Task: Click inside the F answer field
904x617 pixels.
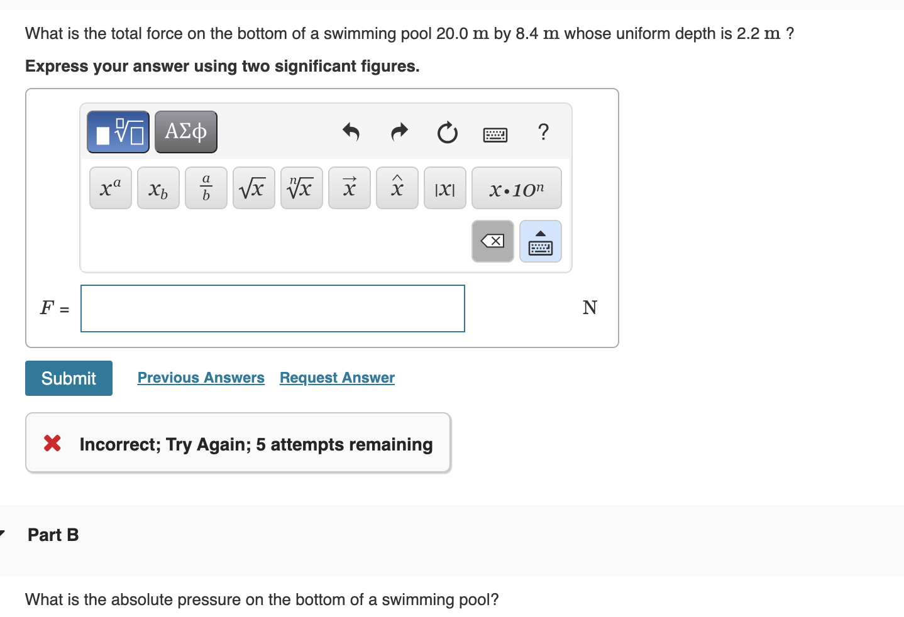Action: (272, 308)
